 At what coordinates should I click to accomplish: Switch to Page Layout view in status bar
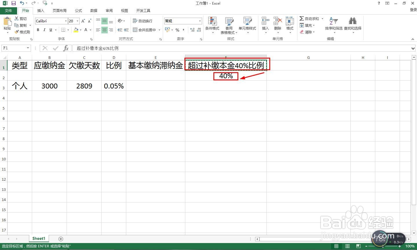point(347,246)
